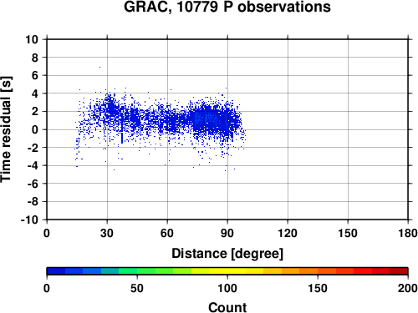Select the green segment of colorbar
The height and width of the screenshot is (313, 418).
click(x=145, y=271)
